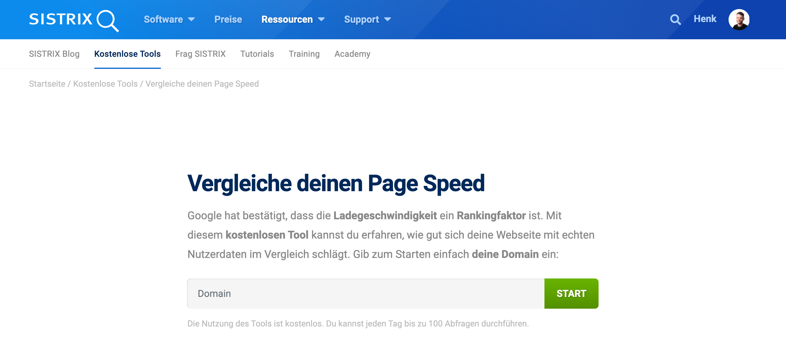The image size is (786, 357).
Task: Go to the Tutorials tab
Action: pos(257,54)
